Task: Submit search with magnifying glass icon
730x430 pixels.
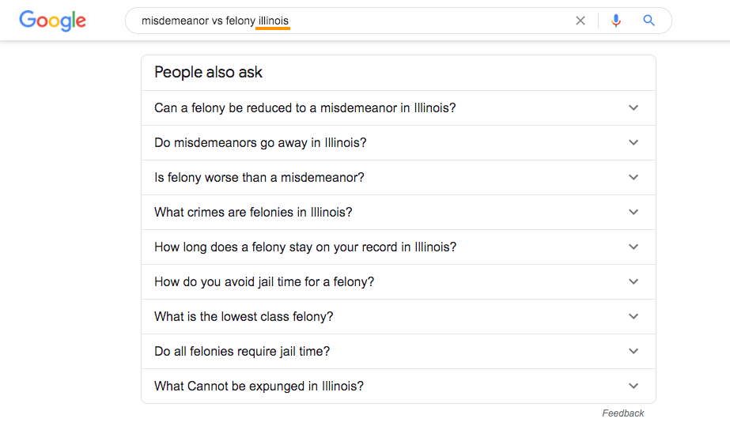Action: [649, 21]
